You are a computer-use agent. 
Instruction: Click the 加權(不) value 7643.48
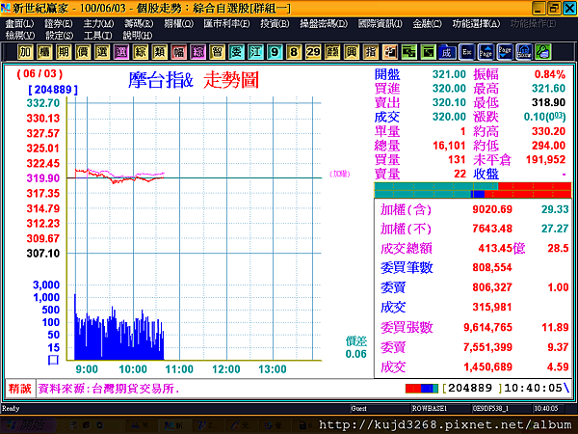pyautogui.click(x=492, y=229)
